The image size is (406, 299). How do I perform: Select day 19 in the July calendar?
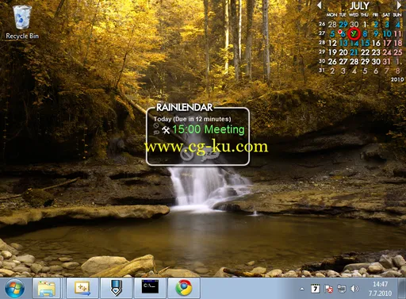click(x=332, y=52)
